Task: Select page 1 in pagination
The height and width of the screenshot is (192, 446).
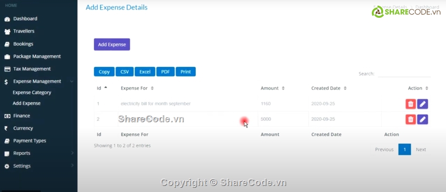Action: pos(405,149)
